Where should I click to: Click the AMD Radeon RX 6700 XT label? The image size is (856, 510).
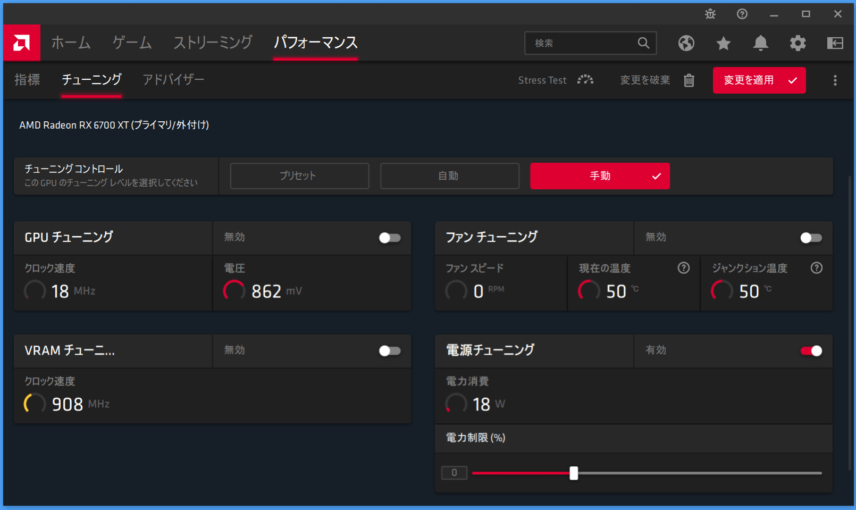coord(114,125)
